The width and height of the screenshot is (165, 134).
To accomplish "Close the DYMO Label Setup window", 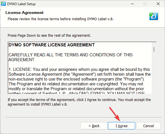I will pyautogui.click(x=158, y=4).
